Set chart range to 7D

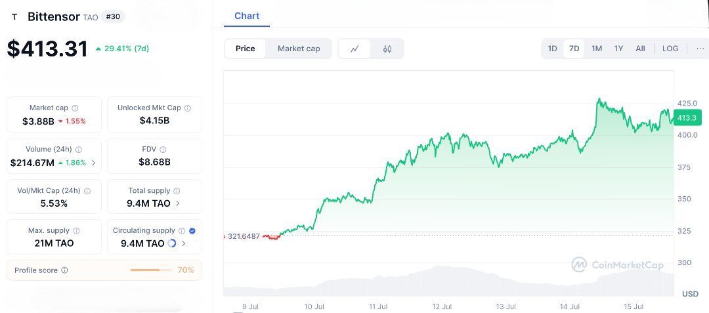pos(574,49)
